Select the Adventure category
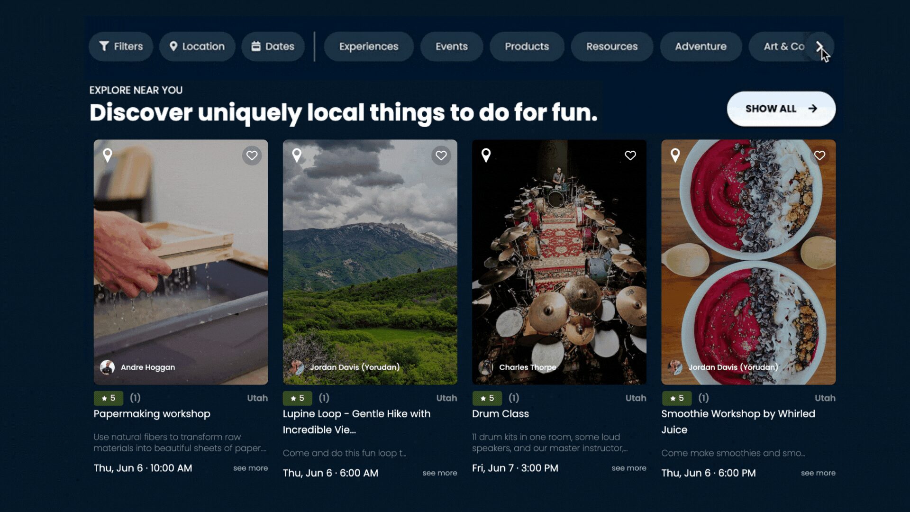 (701, 46)
